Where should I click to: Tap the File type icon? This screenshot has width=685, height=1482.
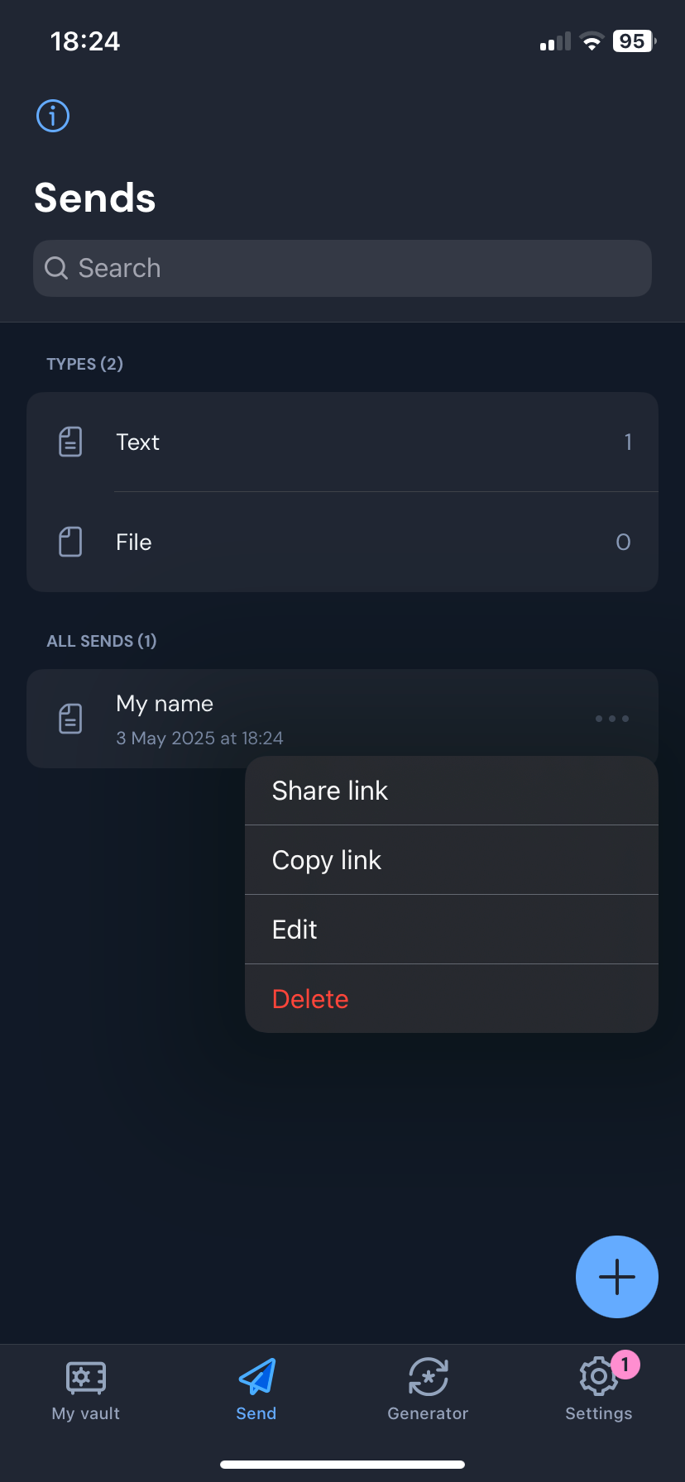tap(70, 543)
